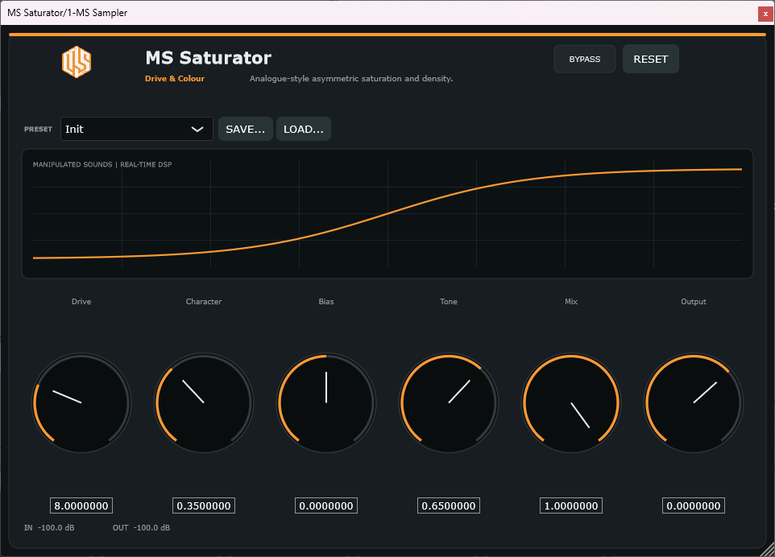Click the Mix knob
This screenshot has height=557, width=775.
[x=571, y=403]
